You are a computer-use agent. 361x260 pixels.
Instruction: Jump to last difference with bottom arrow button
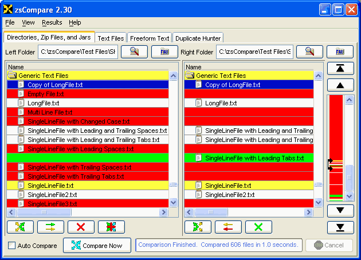click(x=340, y=227)
